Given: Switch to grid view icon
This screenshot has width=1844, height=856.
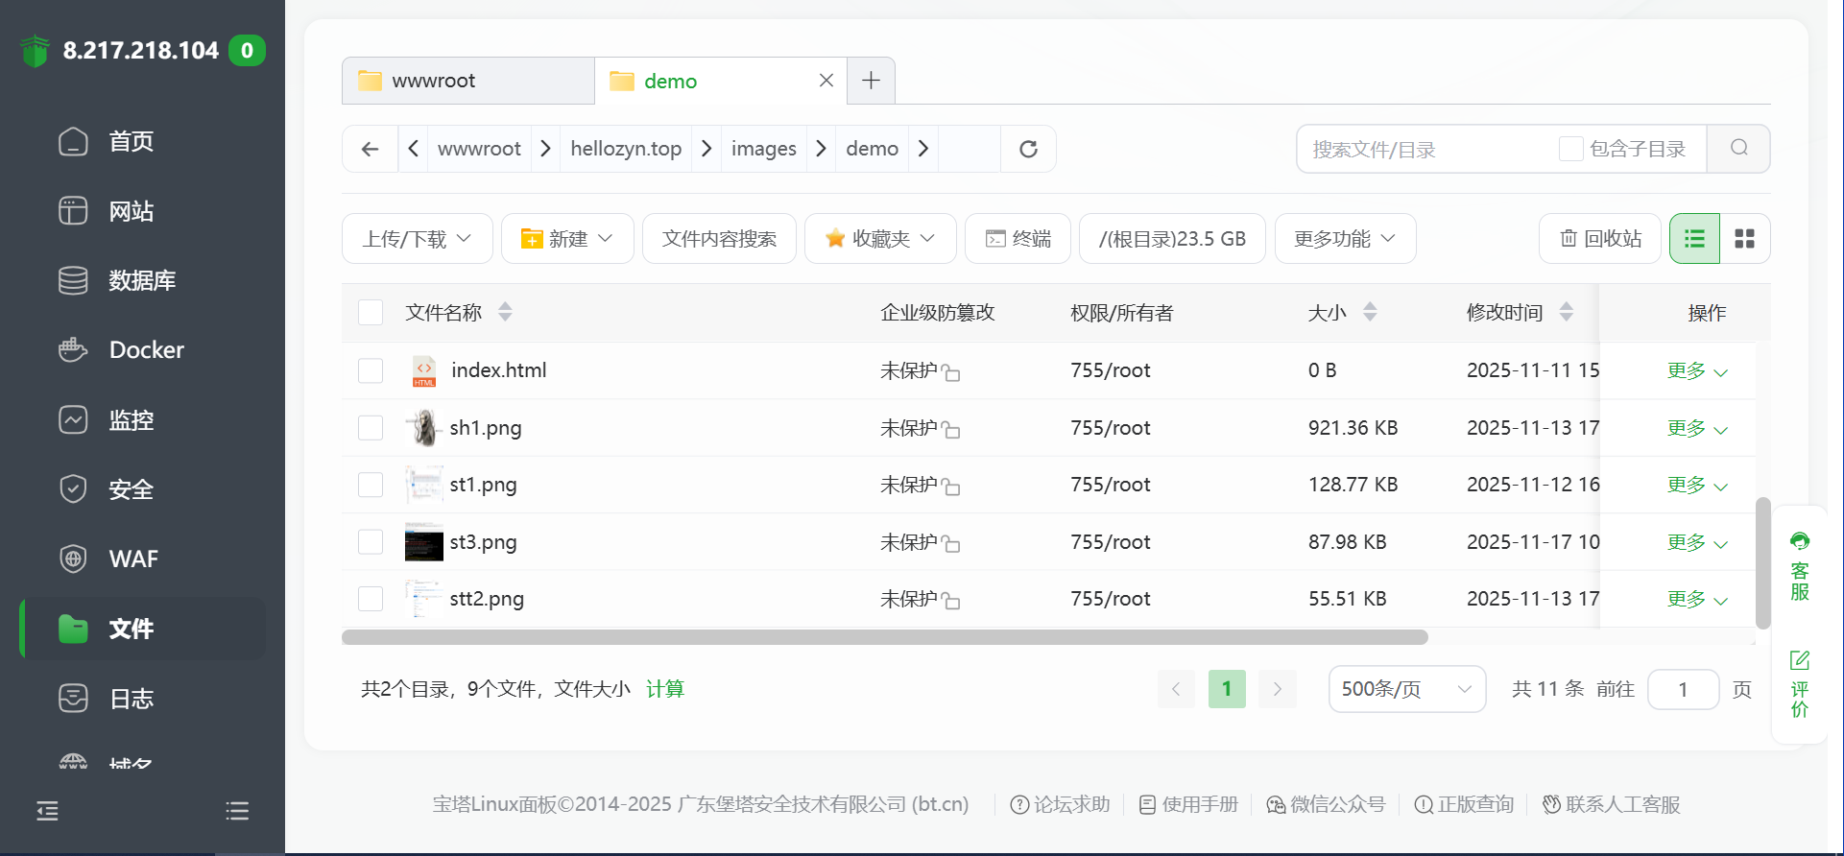Looking at the screenshot, I should point(1744,239).
